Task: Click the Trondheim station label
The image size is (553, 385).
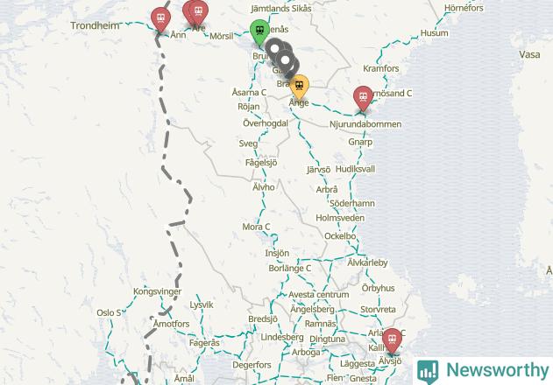Action: [95, 25]
